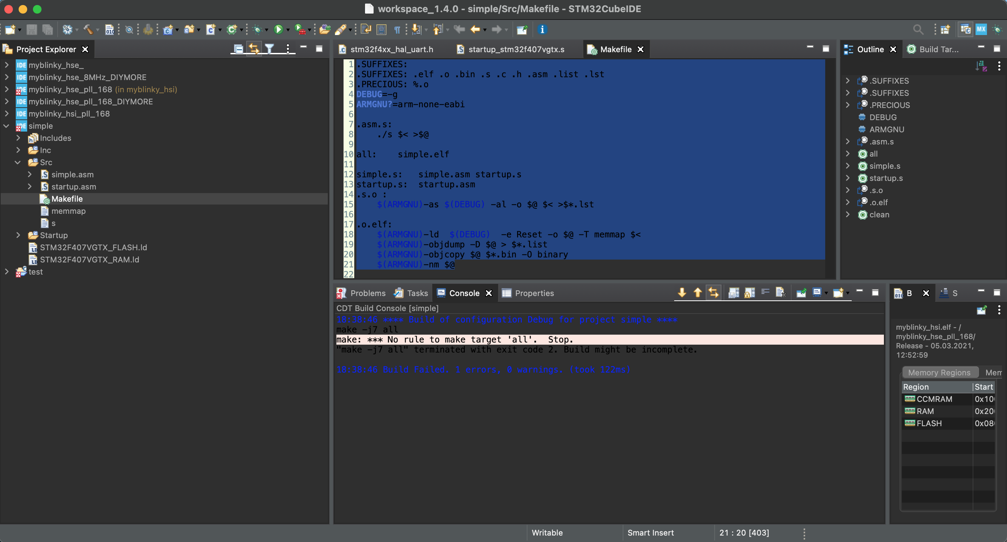1007x542 pixels.
Task: Click the Save All toolbar icon
Action: 47,29
